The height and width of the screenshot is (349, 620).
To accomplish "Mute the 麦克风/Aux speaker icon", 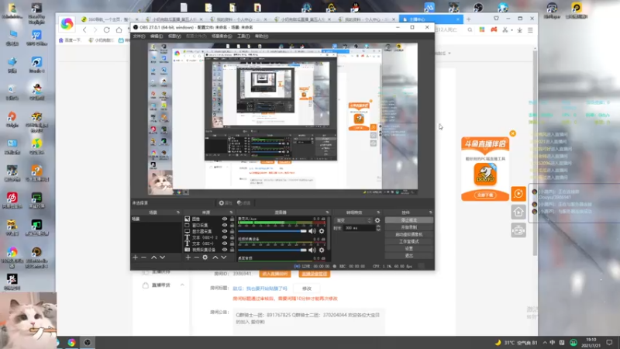I will [x=312, y=231].
